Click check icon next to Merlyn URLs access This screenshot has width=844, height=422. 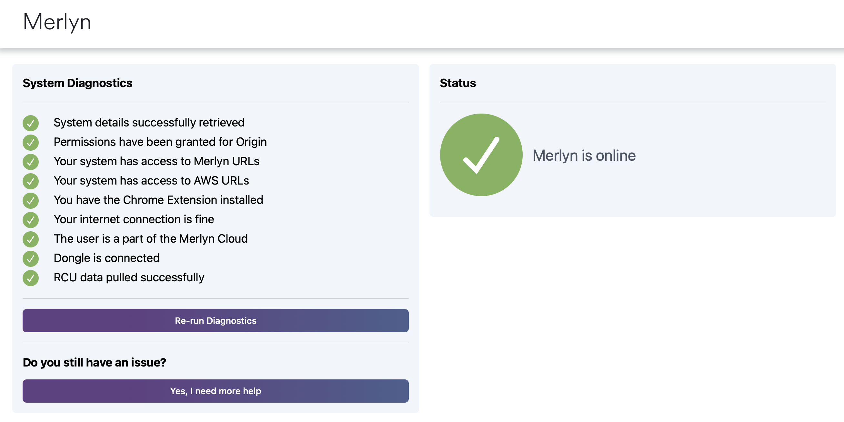30,162
